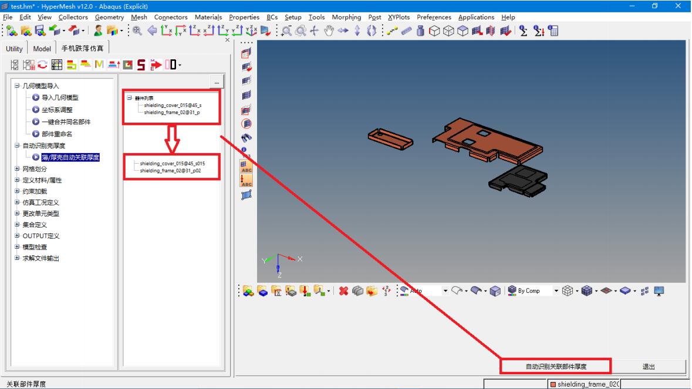Expand the OUTPUT定义 tree node
This screenshot has width=692, height=389.
click(x=17, y=235)
